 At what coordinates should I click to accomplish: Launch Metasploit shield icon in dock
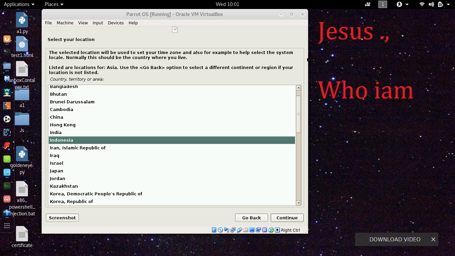tap(7, 79)
